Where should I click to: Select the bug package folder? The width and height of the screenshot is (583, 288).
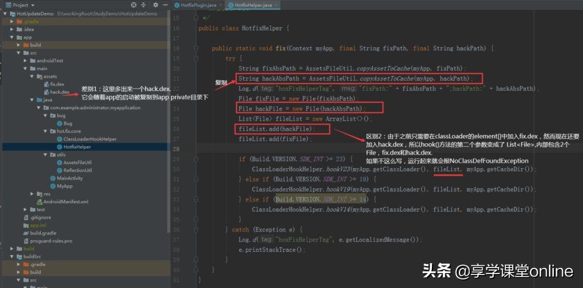click(x=61, y=115)
